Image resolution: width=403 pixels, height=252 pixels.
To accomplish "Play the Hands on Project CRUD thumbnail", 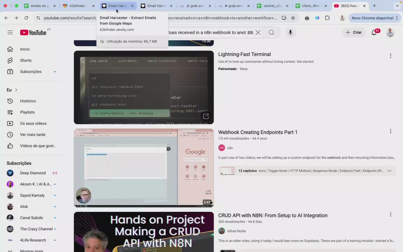I will pos(144,232).
